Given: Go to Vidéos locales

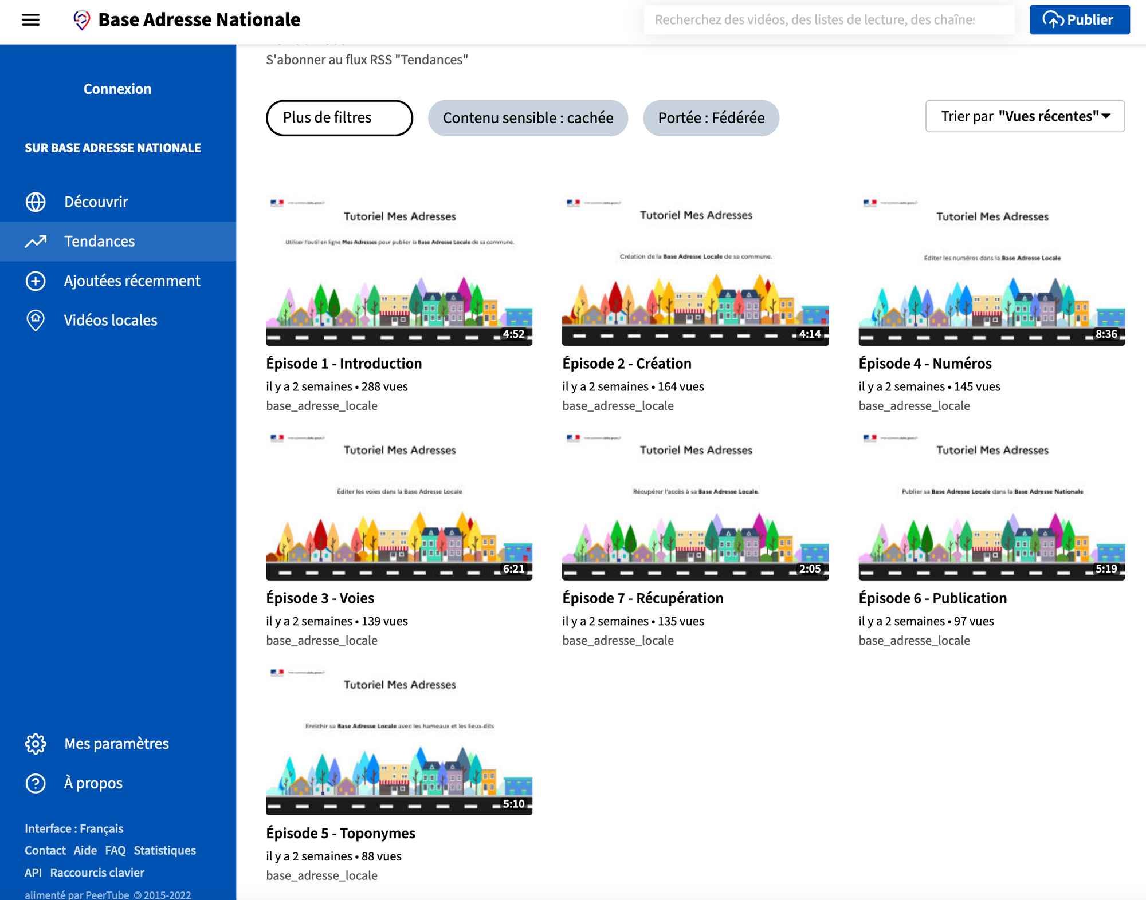Looking at the screenshot, I should (118, 321).
